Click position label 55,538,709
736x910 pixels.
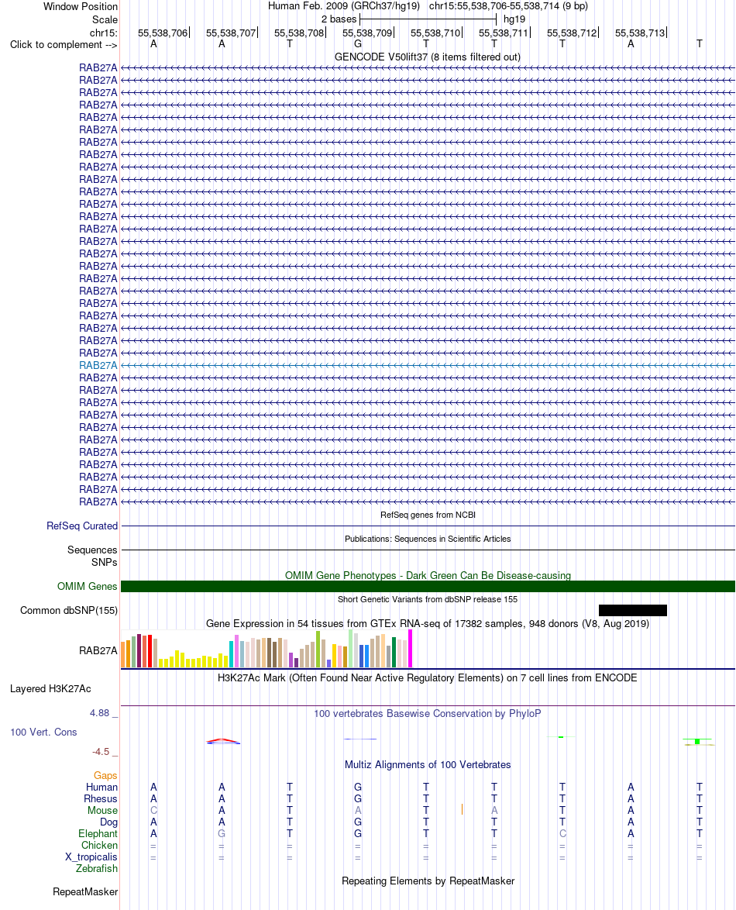[368, 33]
